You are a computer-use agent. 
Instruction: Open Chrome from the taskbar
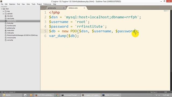pyautogui.click(x=57, y=95)
